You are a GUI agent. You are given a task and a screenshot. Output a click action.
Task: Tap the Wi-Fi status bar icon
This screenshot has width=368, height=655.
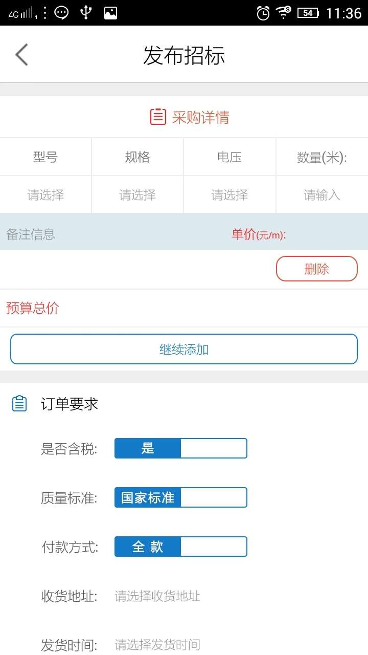284,12
